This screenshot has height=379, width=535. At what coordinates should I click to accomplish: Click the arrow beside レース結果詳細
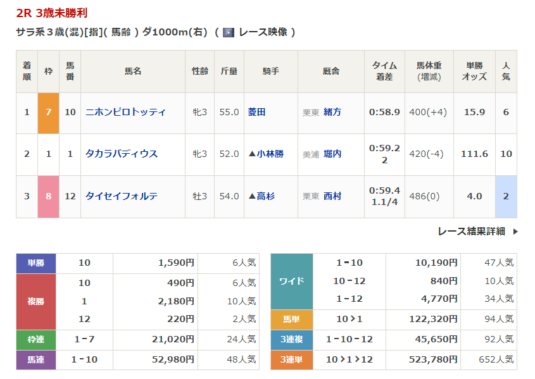(515, 232)
